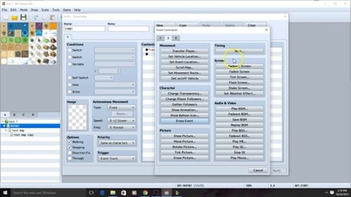Open the Store app on taskbar
Screen dimensions: 351x197
point(123,193)
